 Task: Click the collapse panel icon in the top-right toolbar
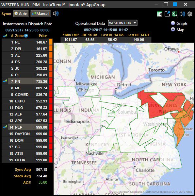pos(160,14)
